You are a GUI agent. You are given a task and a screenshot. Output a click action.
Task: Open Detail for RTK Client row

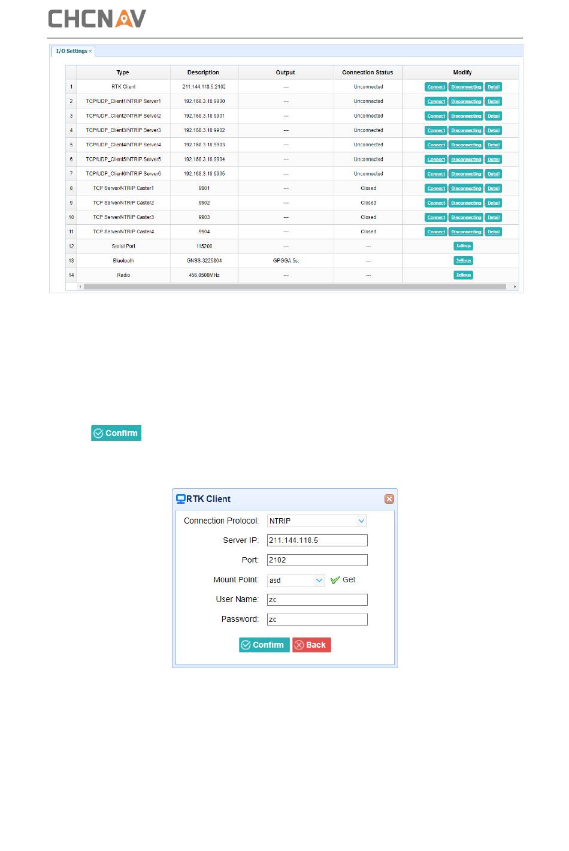click(494, 87)
